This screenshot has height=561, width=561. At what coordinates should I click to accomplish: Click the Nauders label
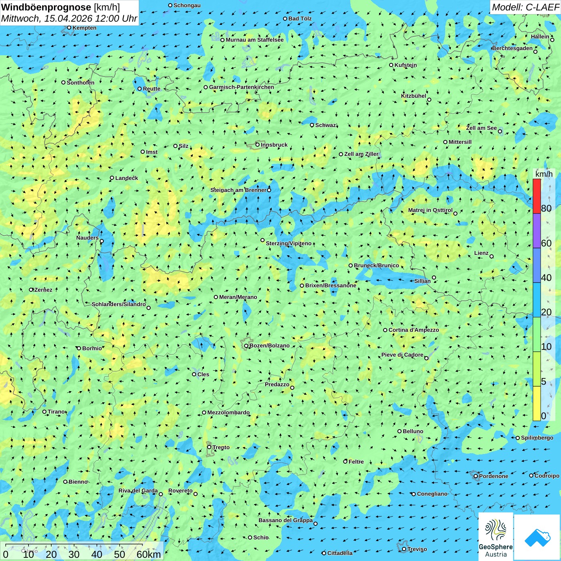click(87, 238)
